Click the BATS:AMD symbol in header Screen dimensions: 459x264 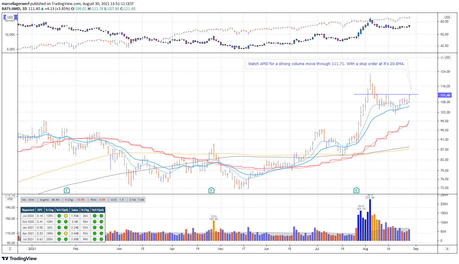(11, 9)
